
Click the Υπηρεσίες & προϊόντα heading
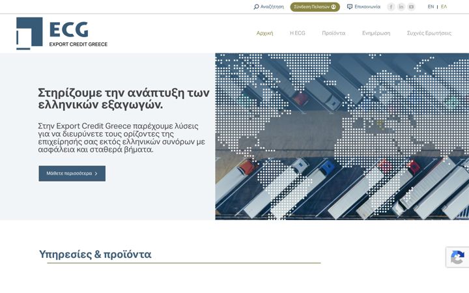[x=95, y=255]
